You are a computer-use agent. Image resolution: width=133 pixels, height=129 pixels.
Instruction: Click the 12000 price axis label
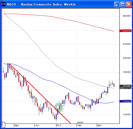pos(127,114)
